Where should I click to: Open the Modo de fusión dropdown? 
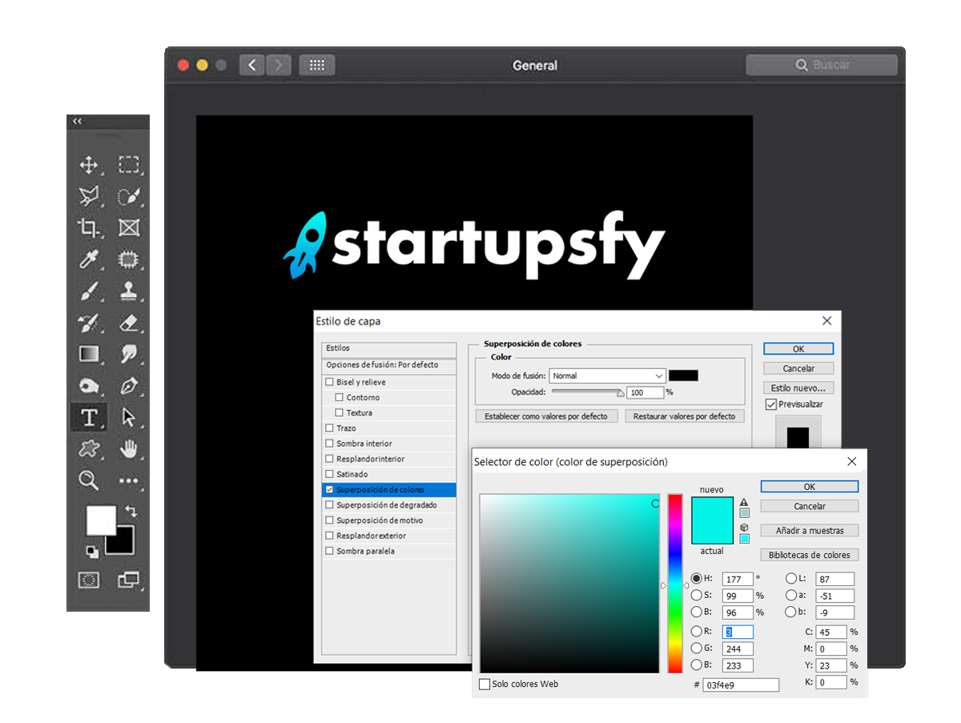607,376
